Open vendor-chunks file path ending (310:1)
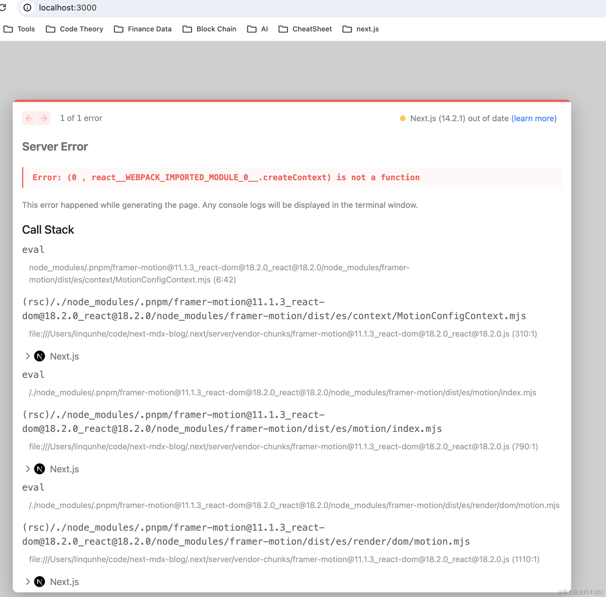The height and width of the screenshot is (597, 606). (x=283, y=334)
